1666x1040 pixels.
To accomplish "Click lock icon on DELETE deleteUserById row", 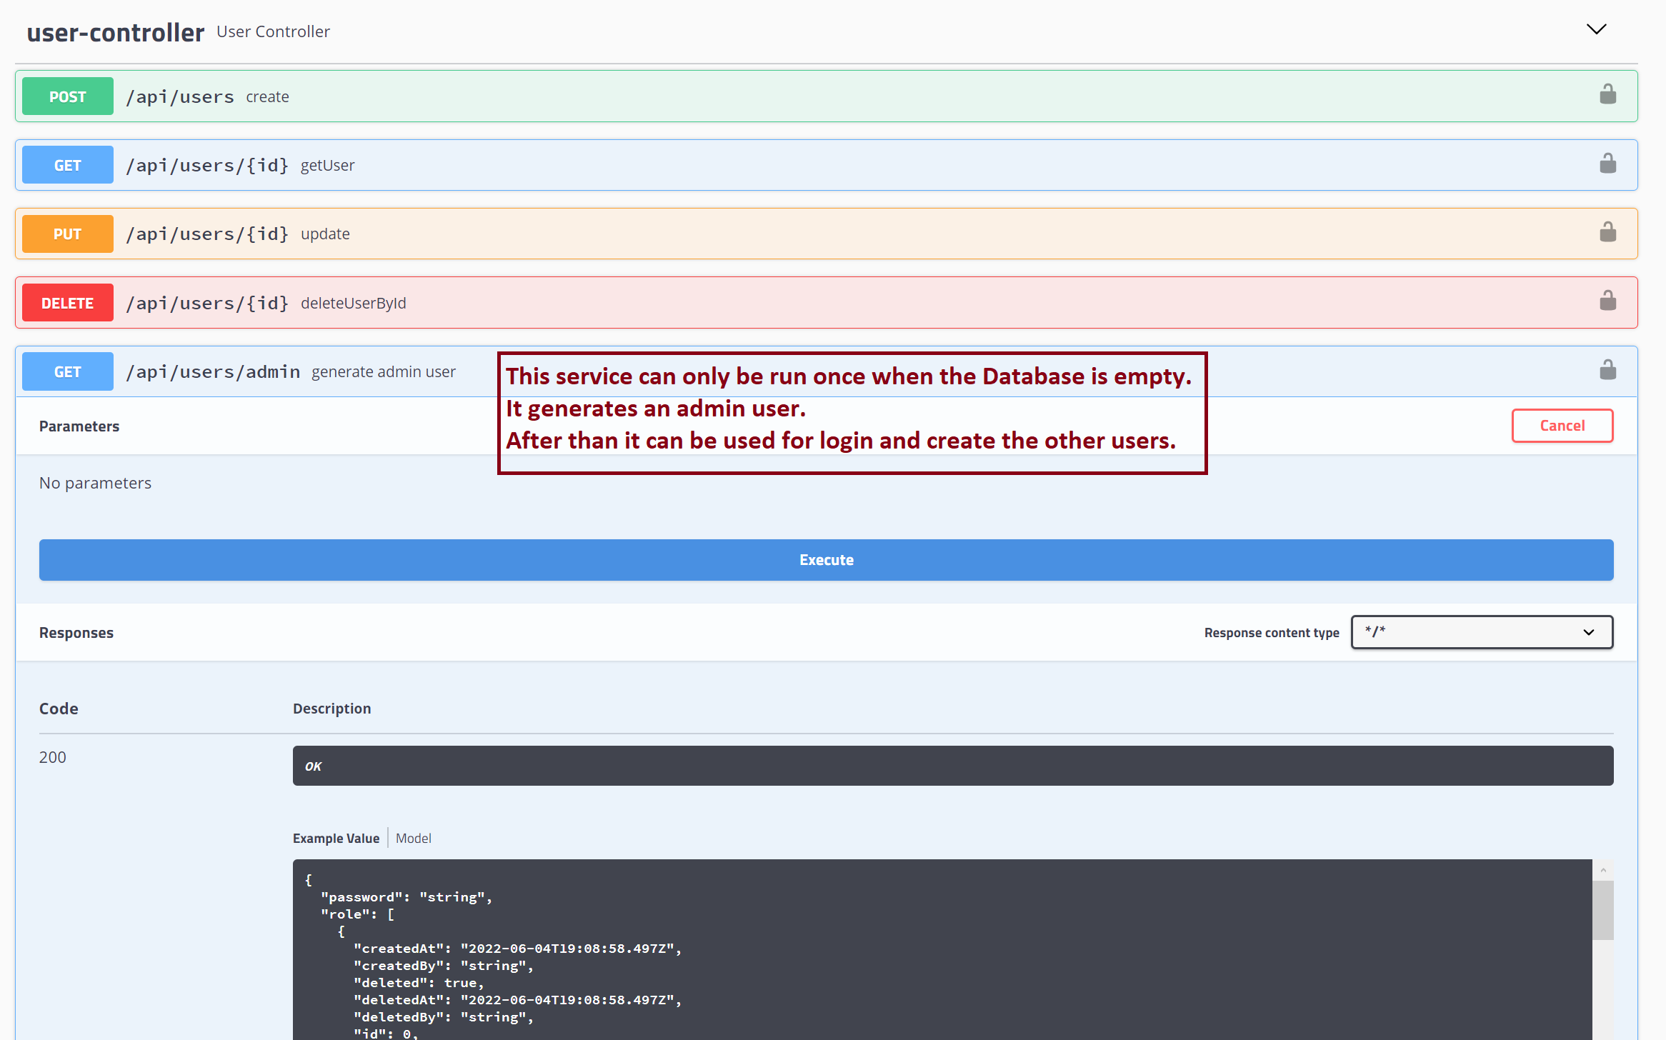I will pyautogui.click(x=1607, y=301).
